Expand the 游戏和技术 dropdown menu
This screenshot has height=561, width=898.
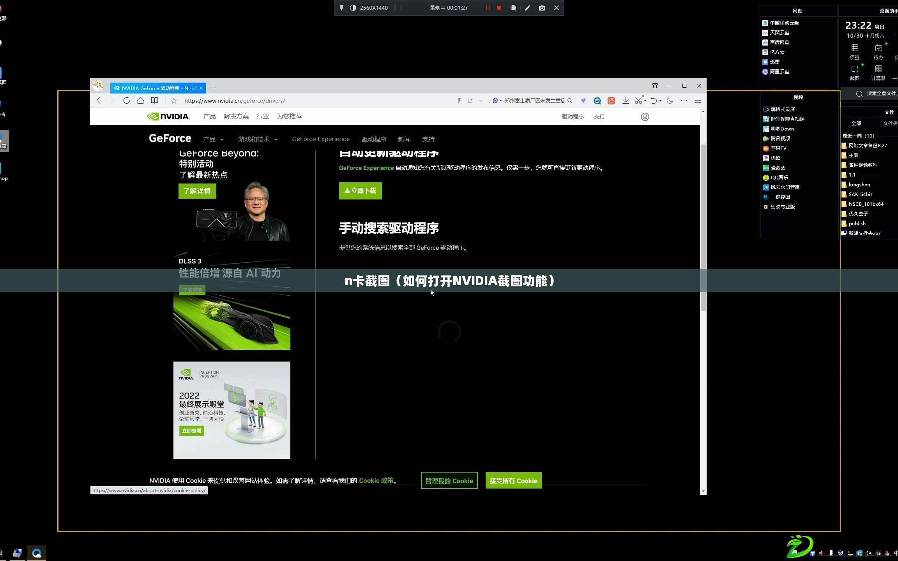click(x=258, y=139)
